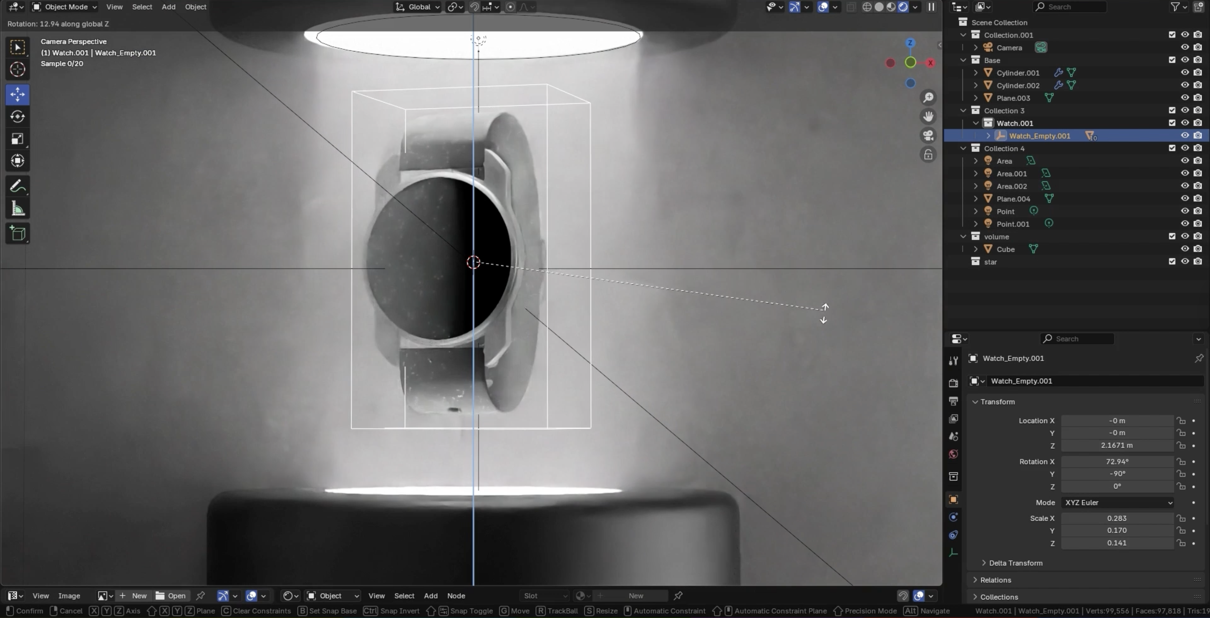
Task: Open the Scene properties tab
Action: tap(953, 436)
